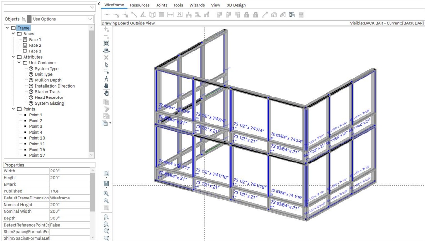This screenshot has width=425, height=241.
Task: Click the fit-to-view arrows icon
Action: pyautogui.click(x=106, y=43)
